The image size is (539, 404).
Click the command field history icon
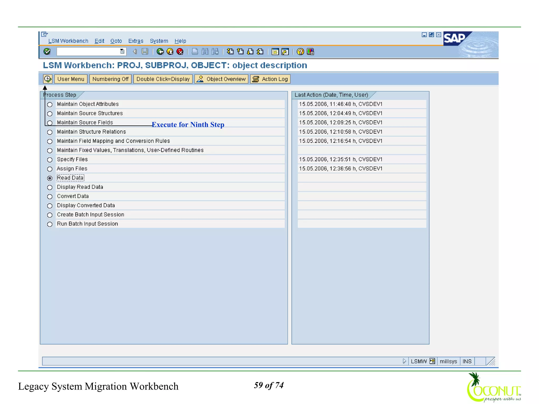point(122,52)
